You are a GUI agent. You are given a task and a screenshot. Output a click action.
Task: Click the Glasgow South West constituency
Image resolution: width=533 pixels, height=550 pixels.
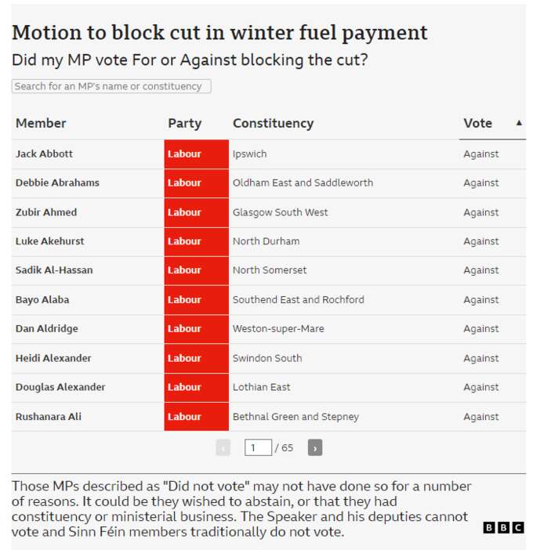click(x=280, y=212)
